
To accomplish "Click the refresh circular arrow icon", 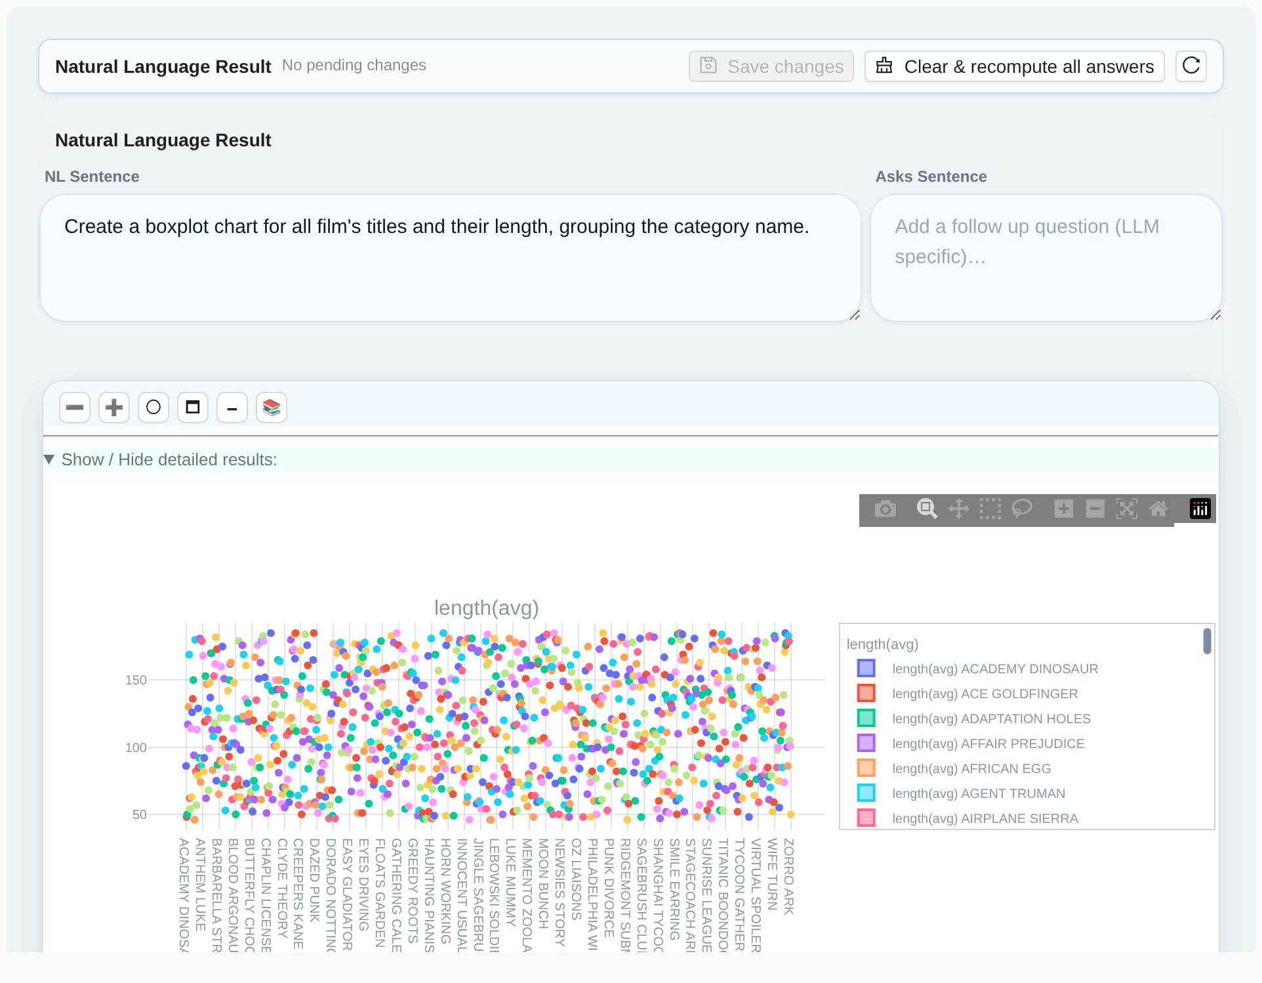I will pos(1191,66).
